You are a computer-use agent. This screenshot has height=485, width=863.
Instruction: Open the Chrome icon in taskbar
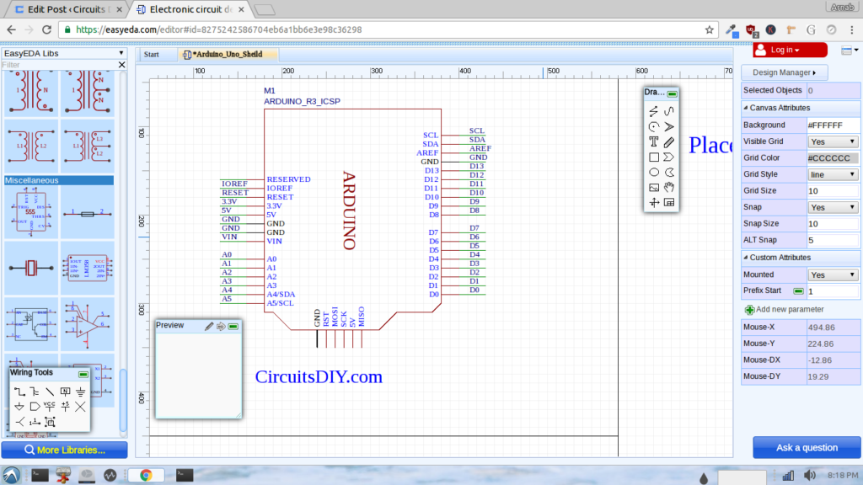pos(146,475)
